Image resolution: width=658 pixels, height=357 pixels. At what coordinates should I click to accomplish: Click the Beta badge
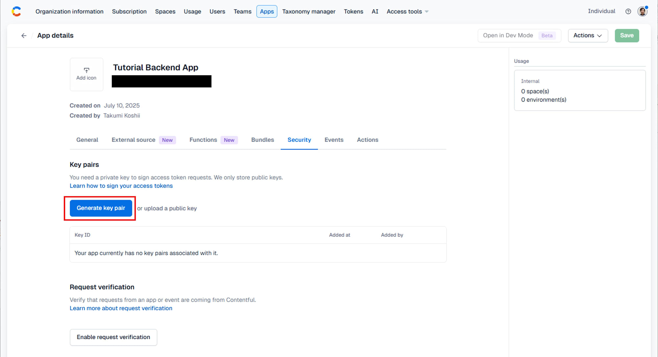[547, 36]
